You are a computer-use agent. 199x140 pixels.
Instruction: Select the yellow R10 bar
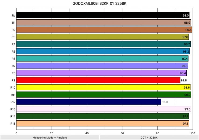point(103,87)
